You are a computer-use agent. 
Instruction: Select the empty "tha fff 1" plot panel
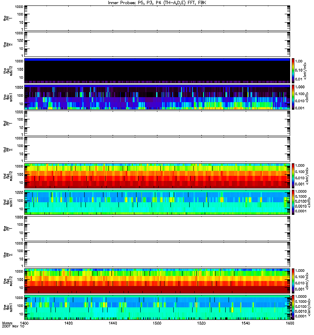click(157, 18)
